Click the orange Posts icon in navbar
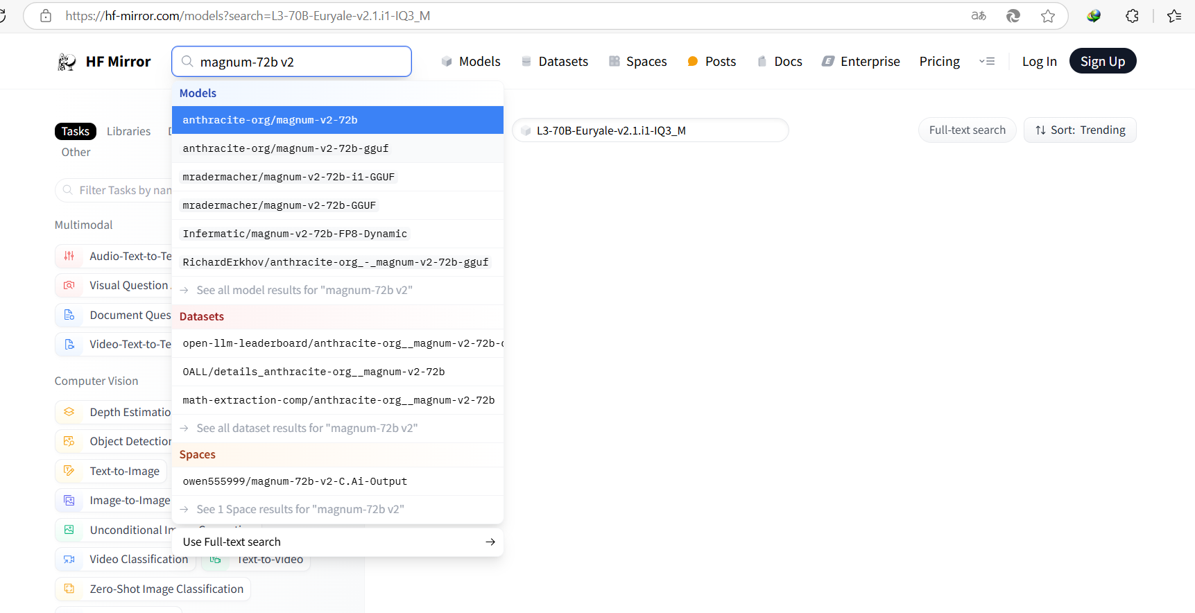Viewport: 1195px width, 613px height. [692, 62]
